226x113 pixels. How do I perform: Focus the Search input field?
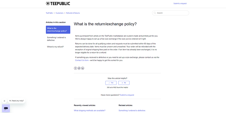[171, 13]
